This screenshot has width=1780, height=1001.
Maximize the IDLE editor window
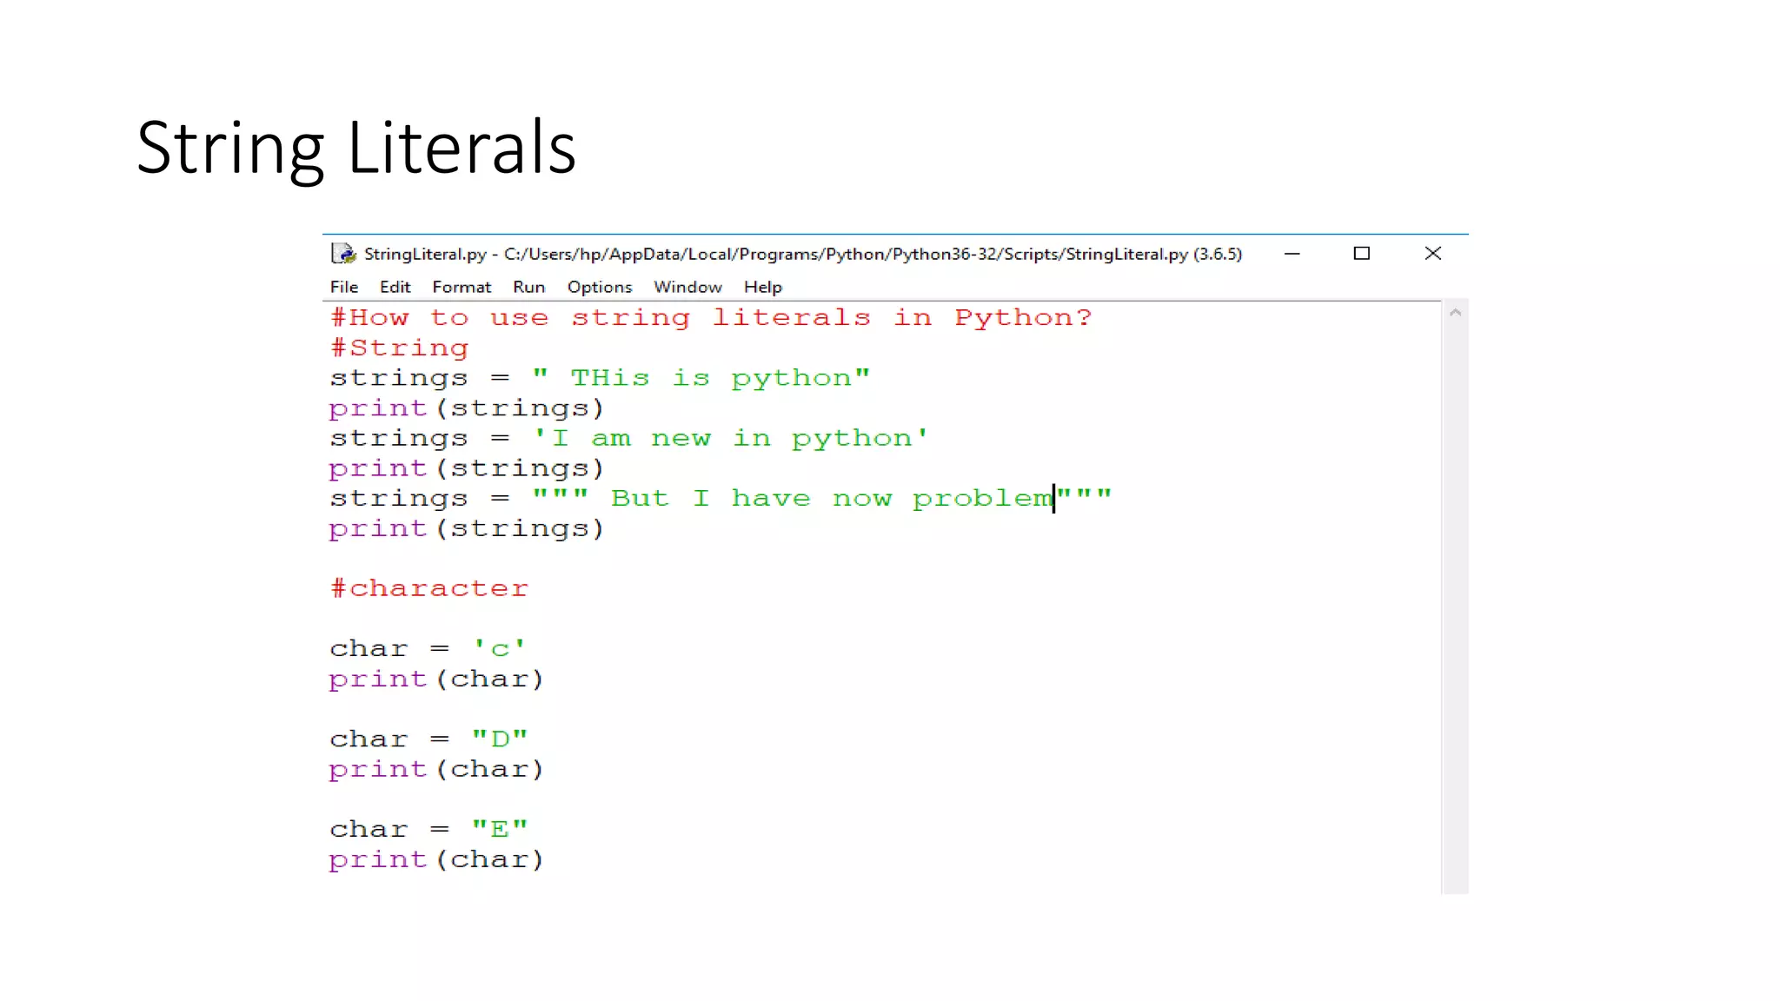1362,254
